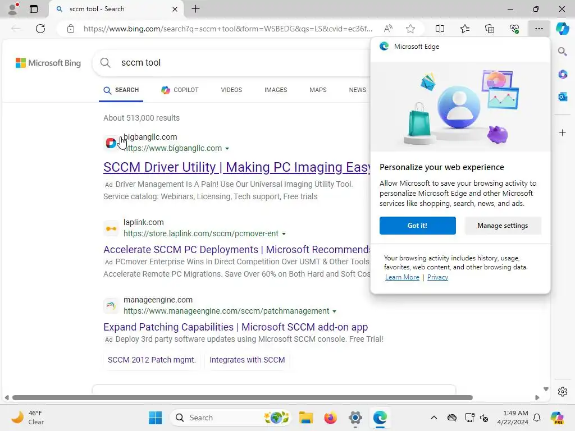The height and width of the screenshot is (431, 575).
Task: Click the taskbar Search box
Action: 231,418
